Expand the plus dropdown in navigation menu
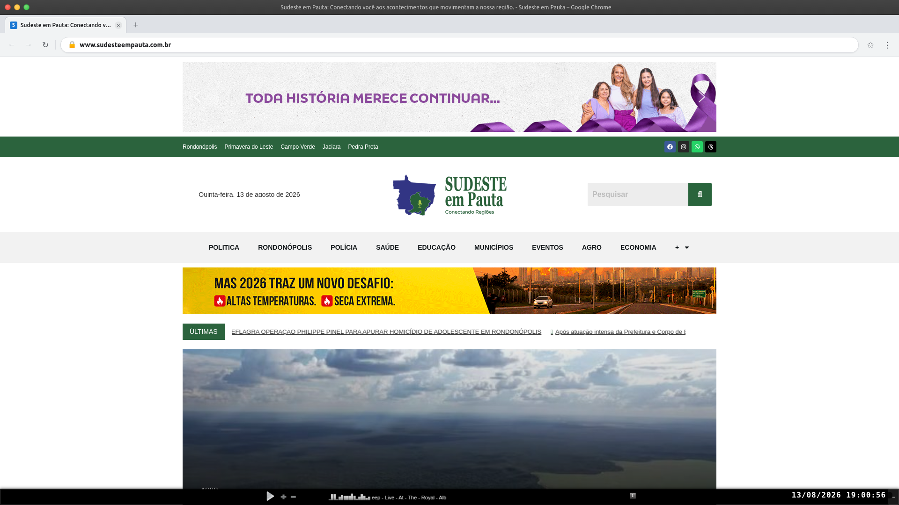This screenshot has width=899, height=505. [x=682, y=247]
